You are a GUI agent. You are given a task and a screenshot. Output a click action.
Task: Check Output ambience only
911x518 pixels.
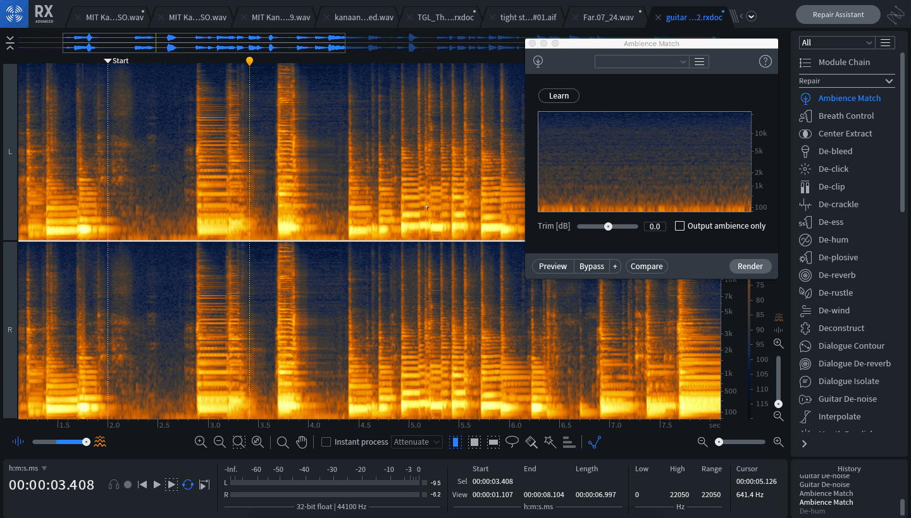pos(679,226)
